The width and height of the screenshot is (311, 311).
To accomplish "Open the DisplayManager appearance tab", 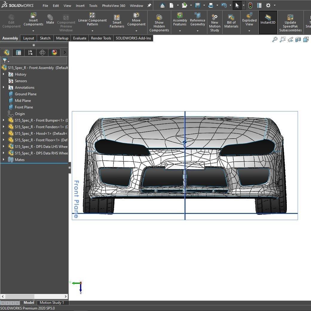I will [x=55, y=52].
